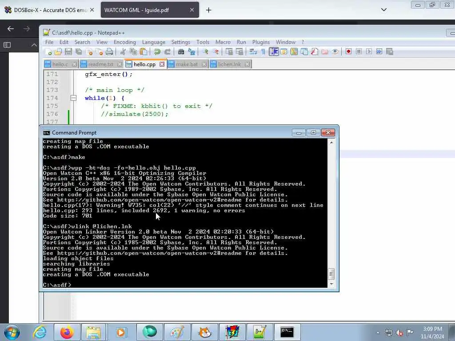
Task: Toggle the Monitoring eye icon
Action: pos(335,52)
